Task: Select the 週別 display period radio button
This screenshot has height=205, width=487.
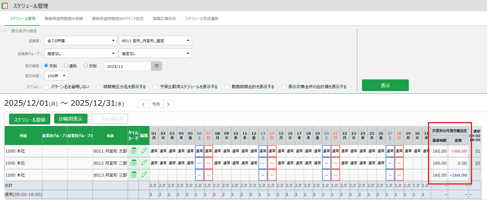Action: click(66, 66)
